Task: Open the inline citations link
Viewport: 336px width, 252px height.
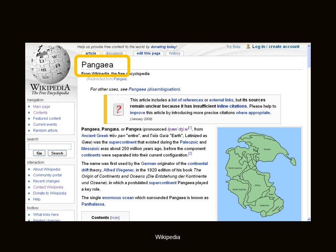Action: [x=232, y=106]
